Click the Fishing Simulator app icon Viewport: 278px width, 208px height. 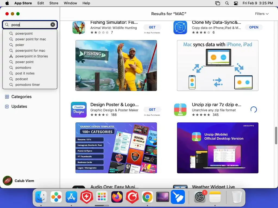[79, 27]
